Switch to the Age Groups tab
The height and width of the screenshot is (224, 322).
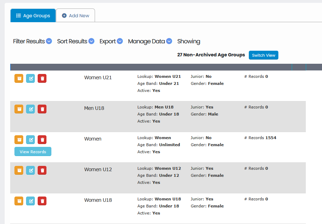point(33,15)
